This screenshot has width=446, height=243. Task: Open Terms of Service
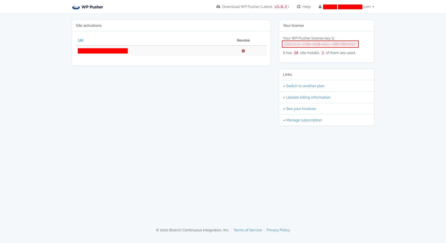[248, 230]
